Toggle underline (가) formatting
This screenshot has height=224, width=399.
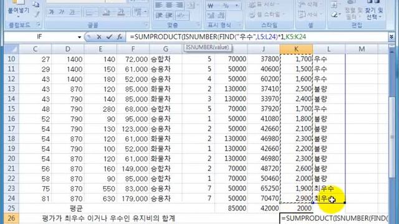pos(72,12)
